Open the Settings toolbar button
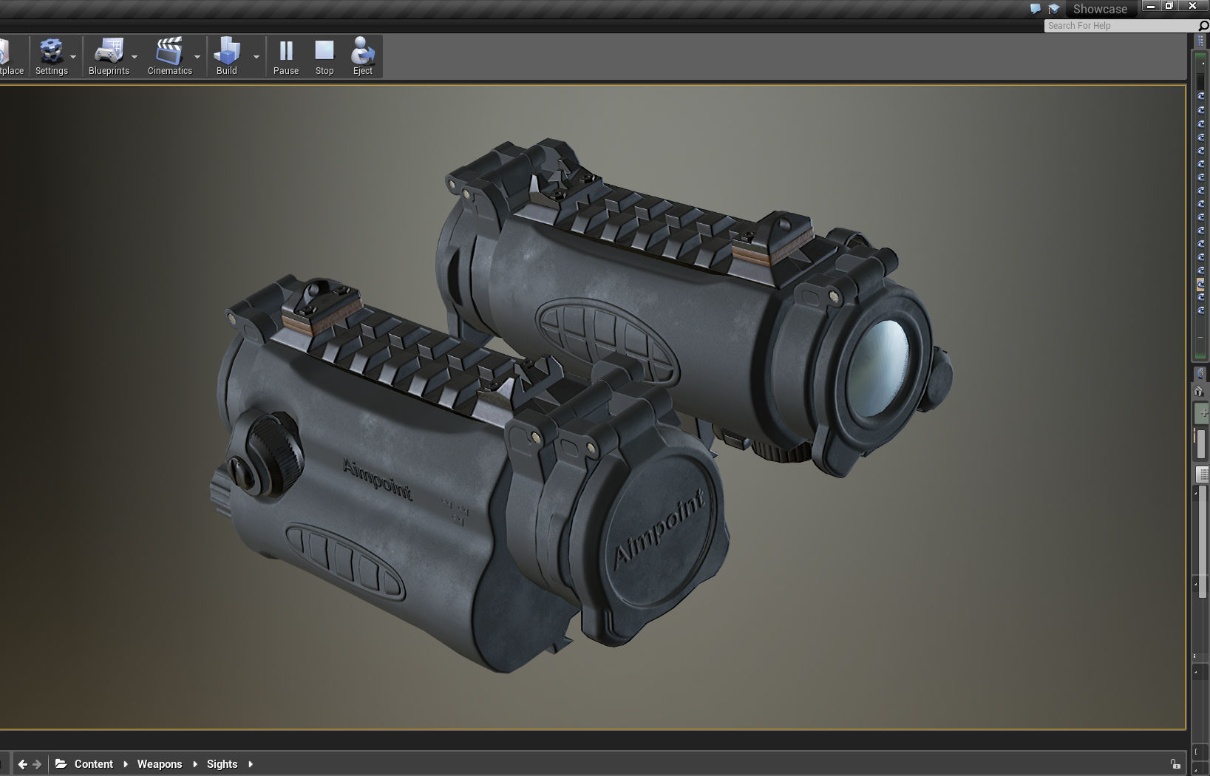 (x=51, y=57)
